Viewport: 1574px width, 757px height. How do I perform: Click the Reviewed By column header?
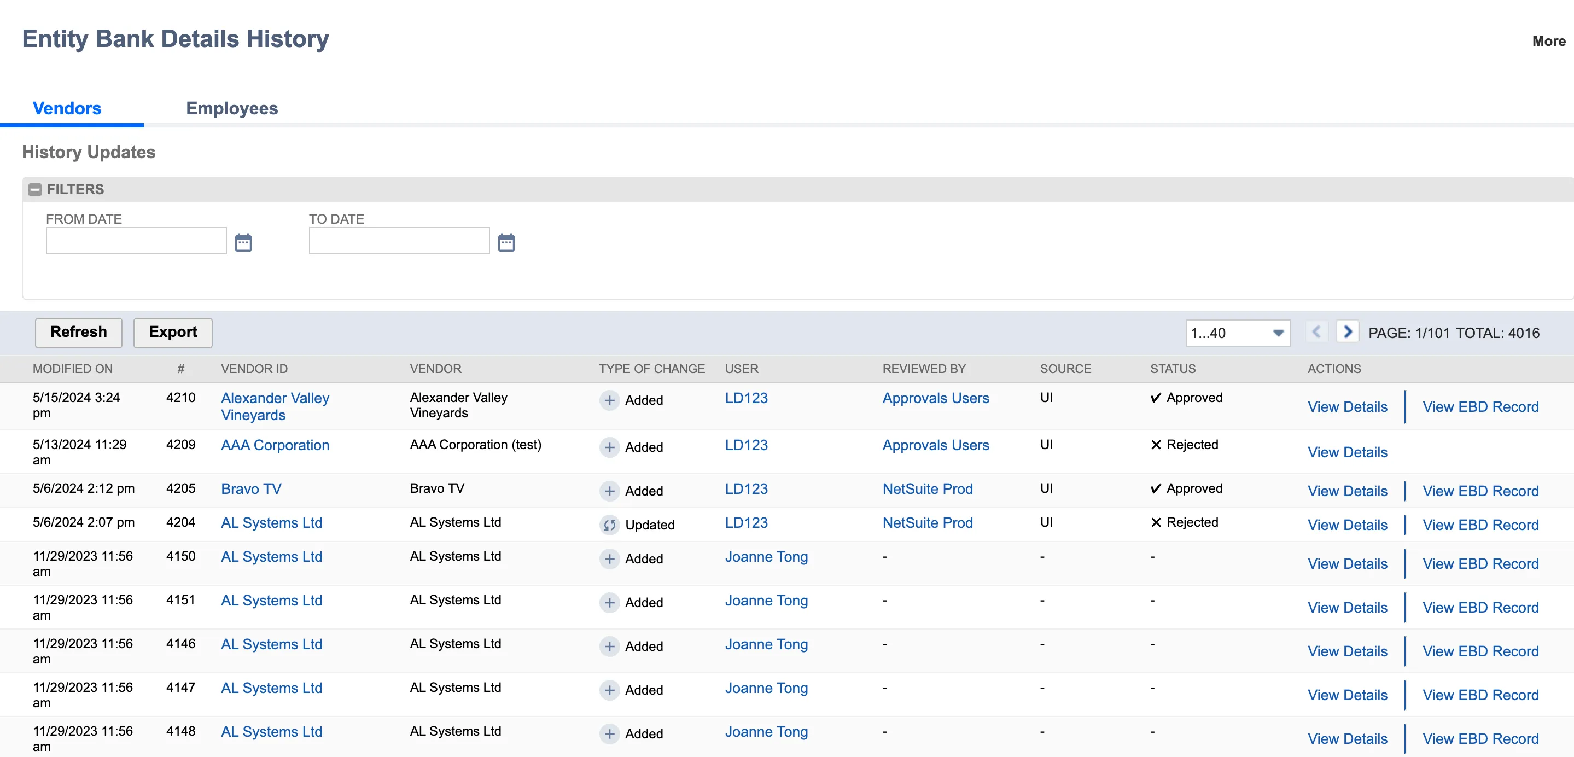[x=924, y=369]
